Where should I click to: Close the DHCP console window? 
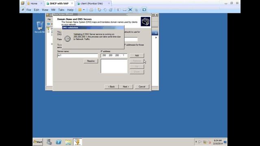coord(156,15)
